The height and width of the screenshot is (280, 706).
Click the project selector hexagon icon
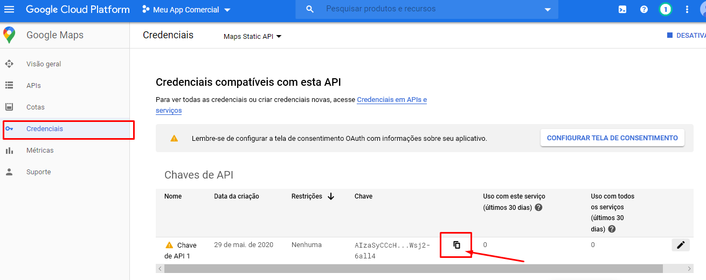click(x=146, y=10)
